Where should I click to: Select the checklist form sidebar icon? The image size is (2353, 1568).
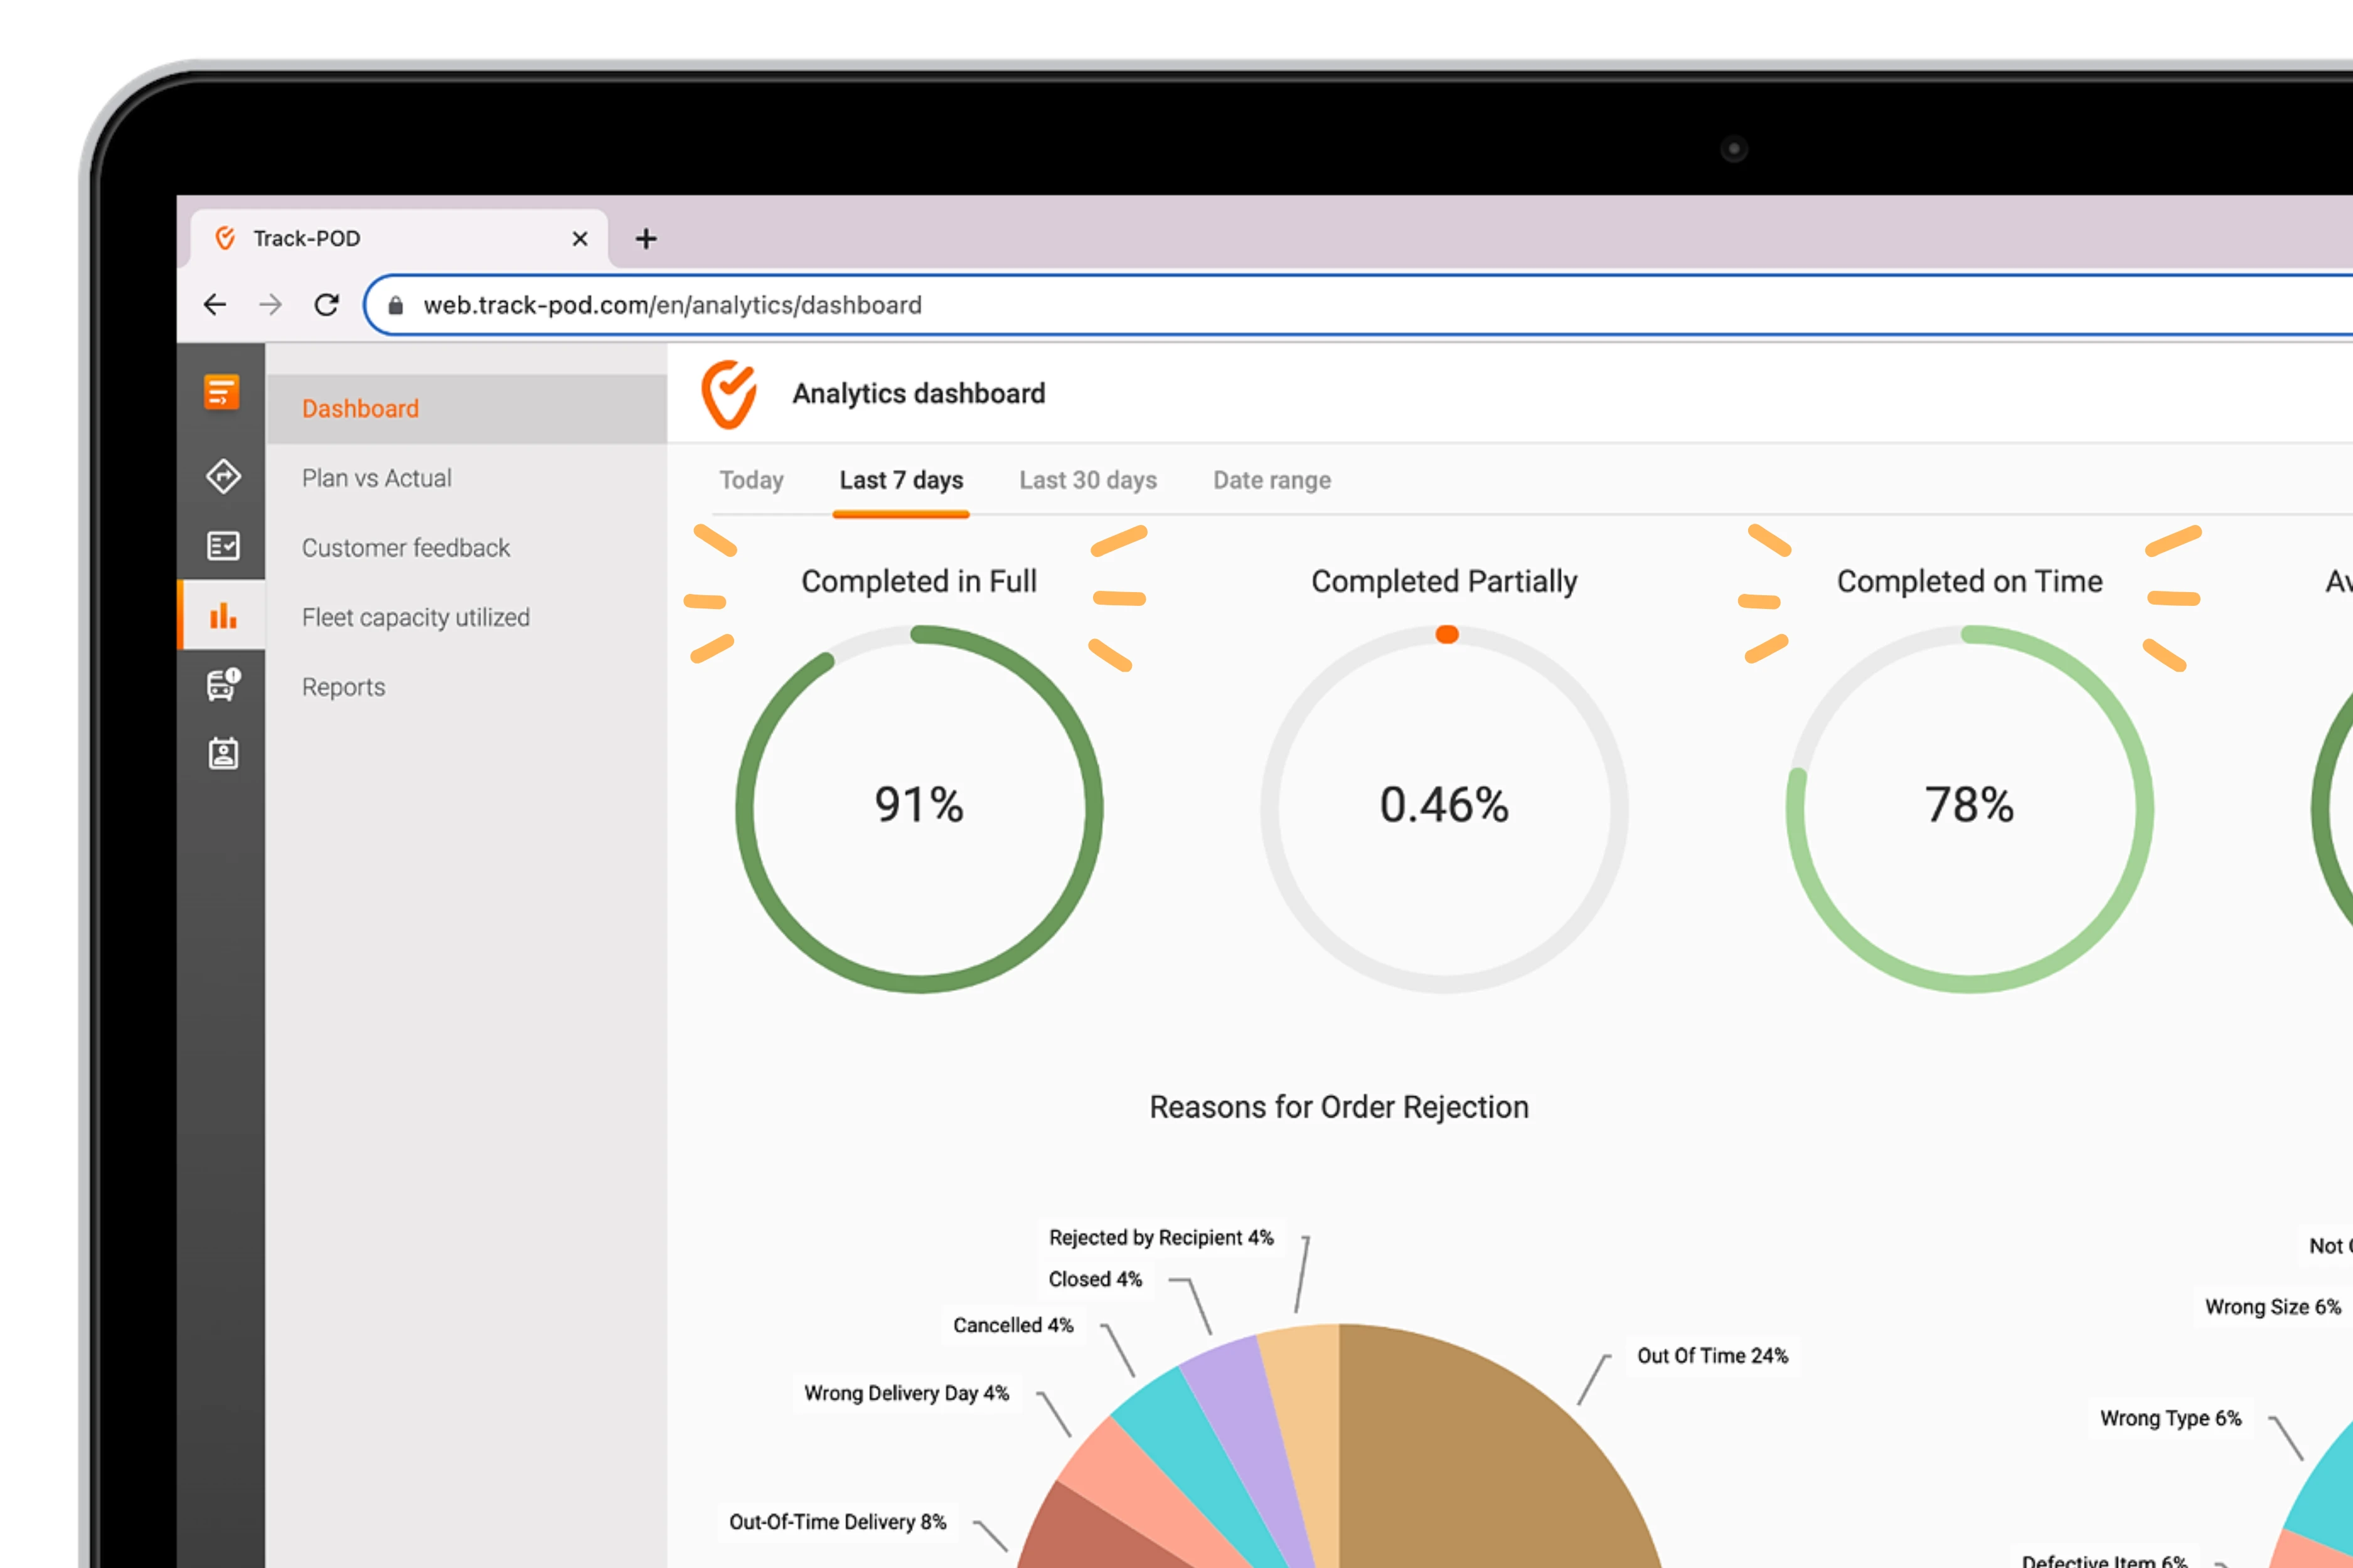pyautogui.click(x=222, y=546)
